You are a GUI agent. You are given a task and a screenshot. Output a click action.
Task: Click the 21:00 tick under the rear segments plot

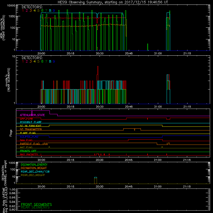(x=158, y=107)
